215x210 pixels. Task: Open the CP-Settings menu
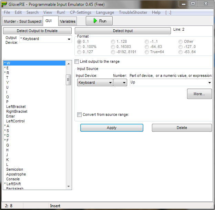click(x=81, y=12)
